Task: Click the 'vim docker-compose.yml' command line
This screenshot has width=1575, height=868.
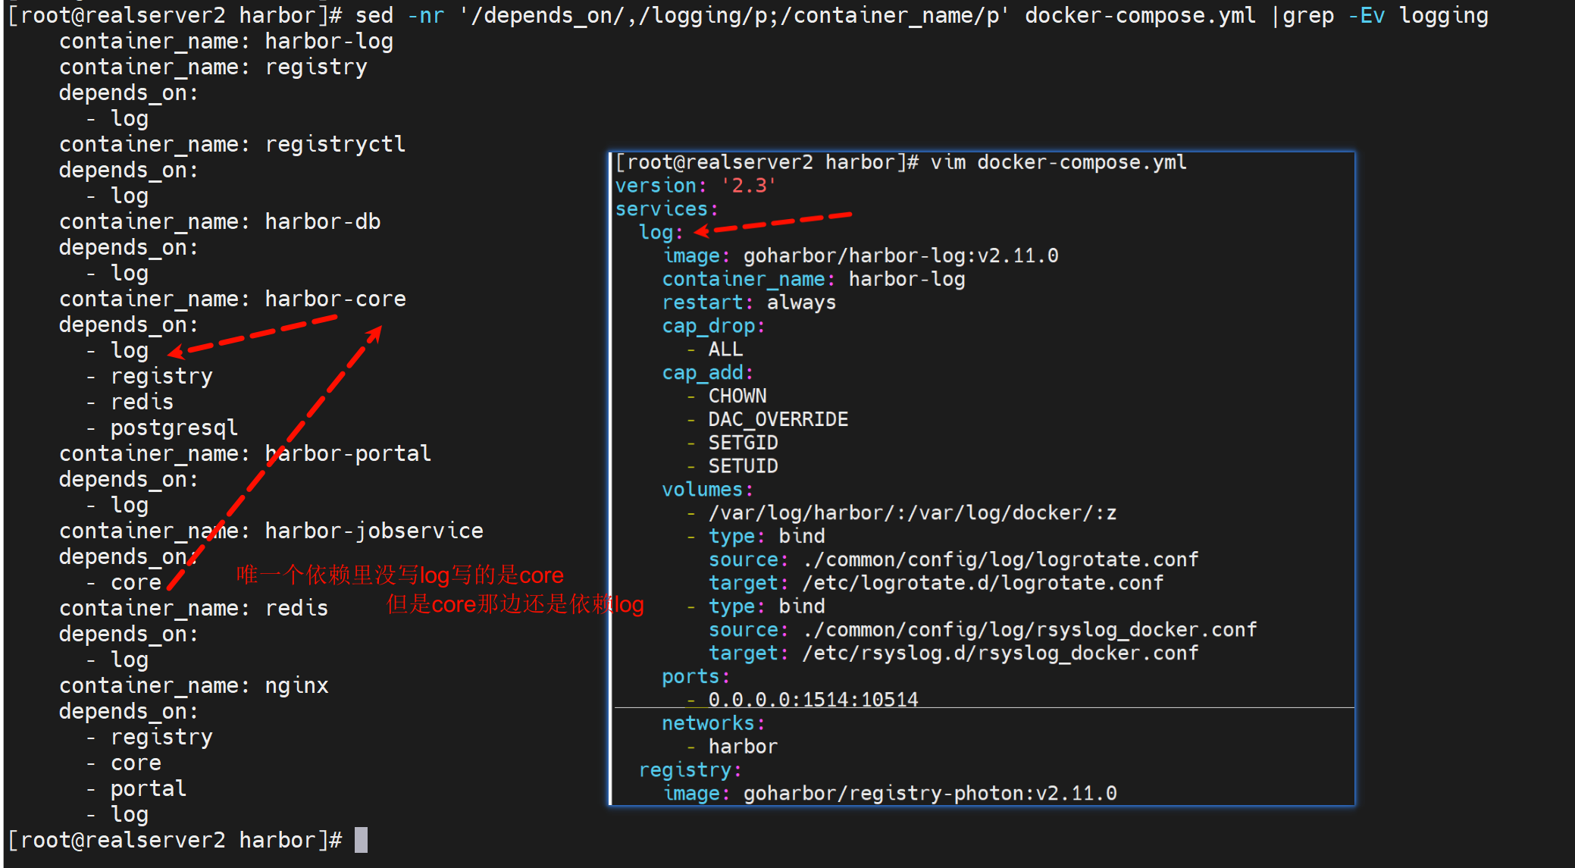Action: (1057, 162)
